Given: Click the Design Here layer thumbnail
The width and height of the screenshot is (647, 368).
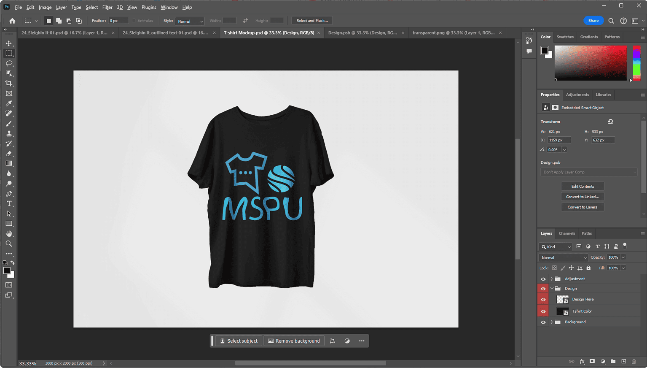Looking at the screenshot, I should 562,299.
